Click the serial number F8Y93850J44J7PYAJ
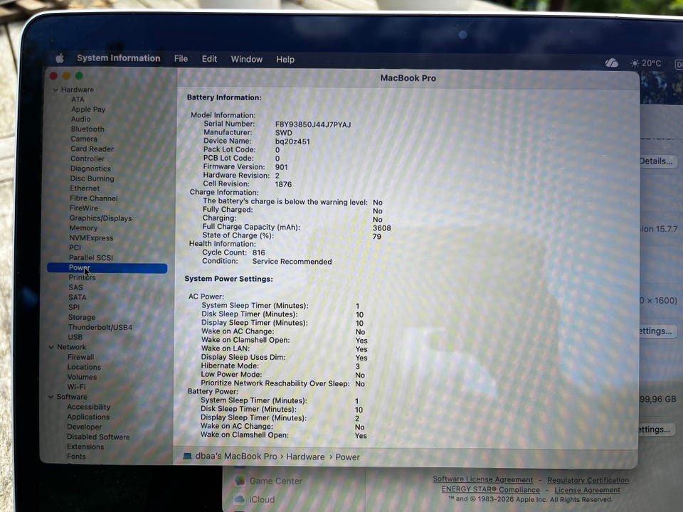 coord(313,124)
